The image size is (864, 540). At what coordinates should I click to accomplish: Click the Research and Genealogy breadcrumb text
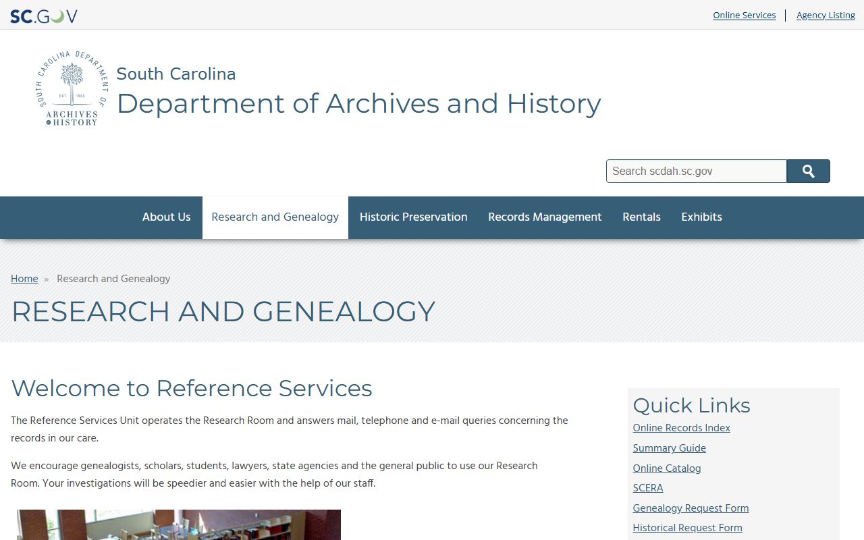(x=113, y=279)
